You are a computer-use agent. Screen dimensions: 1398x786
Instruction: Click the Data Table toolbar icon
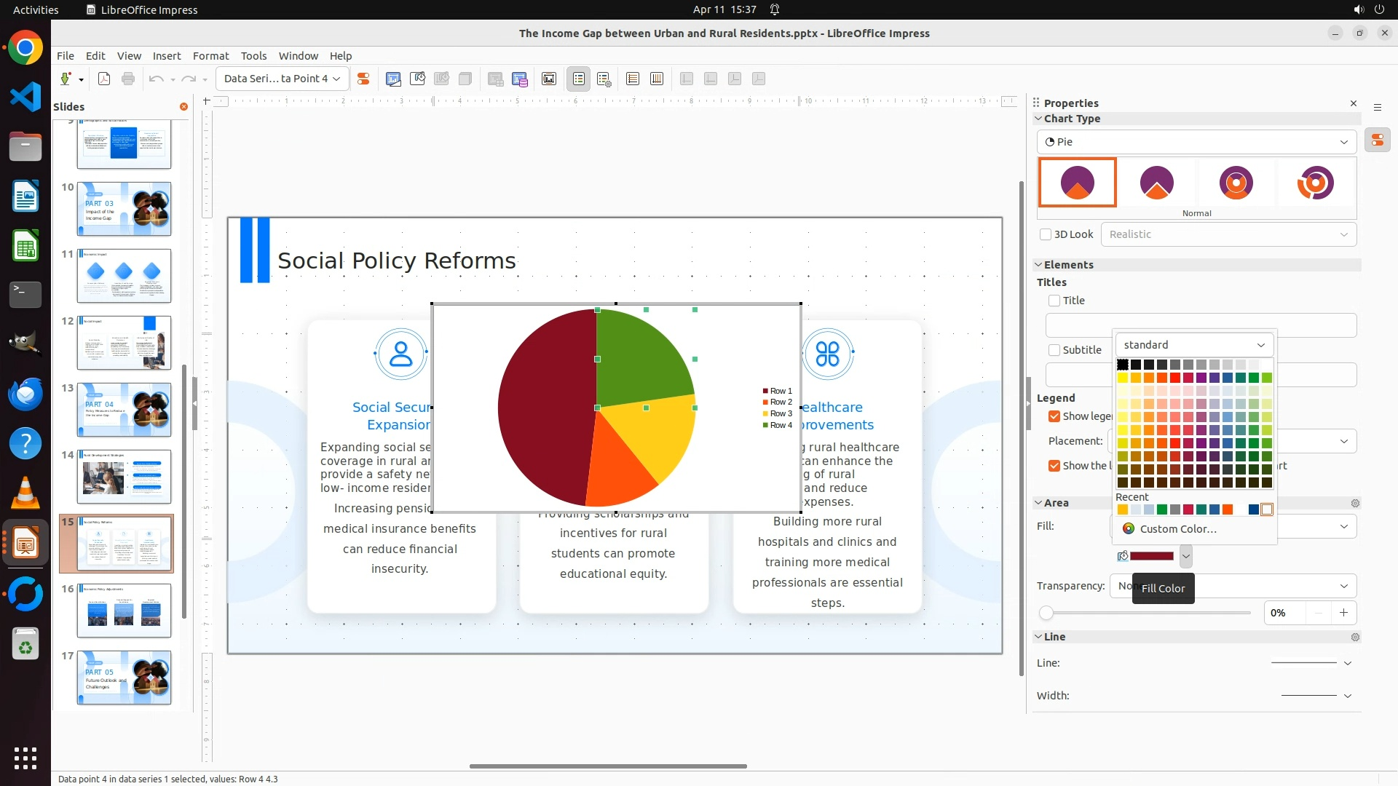point(520,79)
